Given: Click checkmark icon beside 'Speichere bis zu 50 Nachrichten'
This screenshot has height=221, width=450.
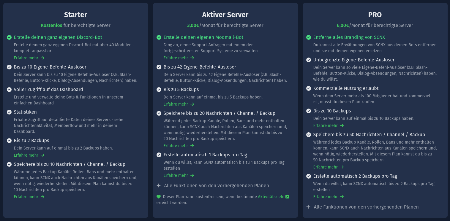Looking at the screenshot, I should pyautogui.click(x=309, y=135).
